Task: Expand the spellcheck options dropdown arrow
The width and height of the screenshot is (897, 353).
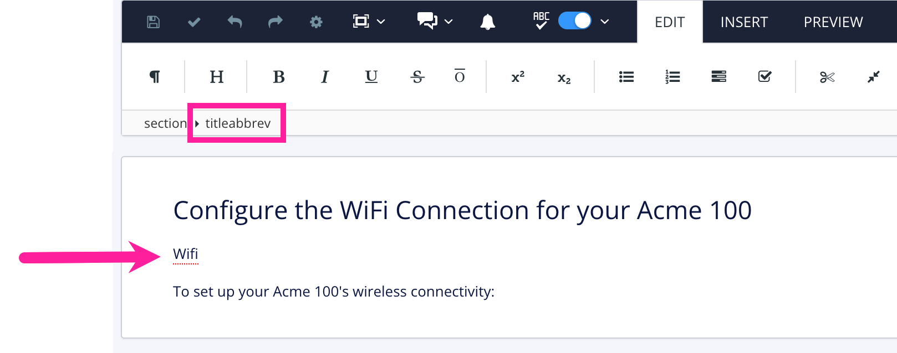Action: click(605, 22)
